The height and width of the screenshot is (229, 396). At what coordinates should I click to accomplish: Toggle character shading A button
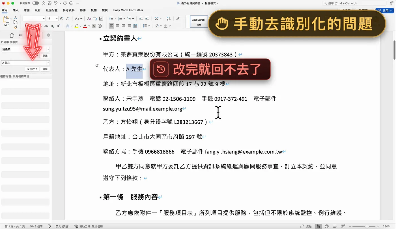[94, 26]
